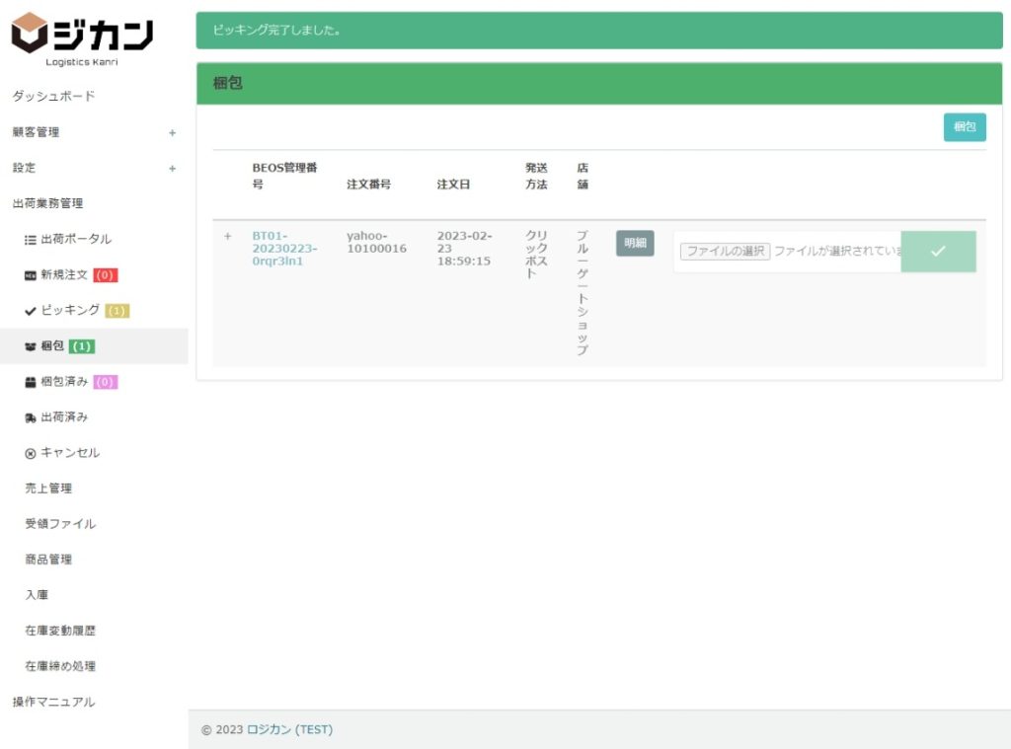1011x749 pixels.
Task: Click the checkmark icon beside ピッキング
Action: [30, 311]
